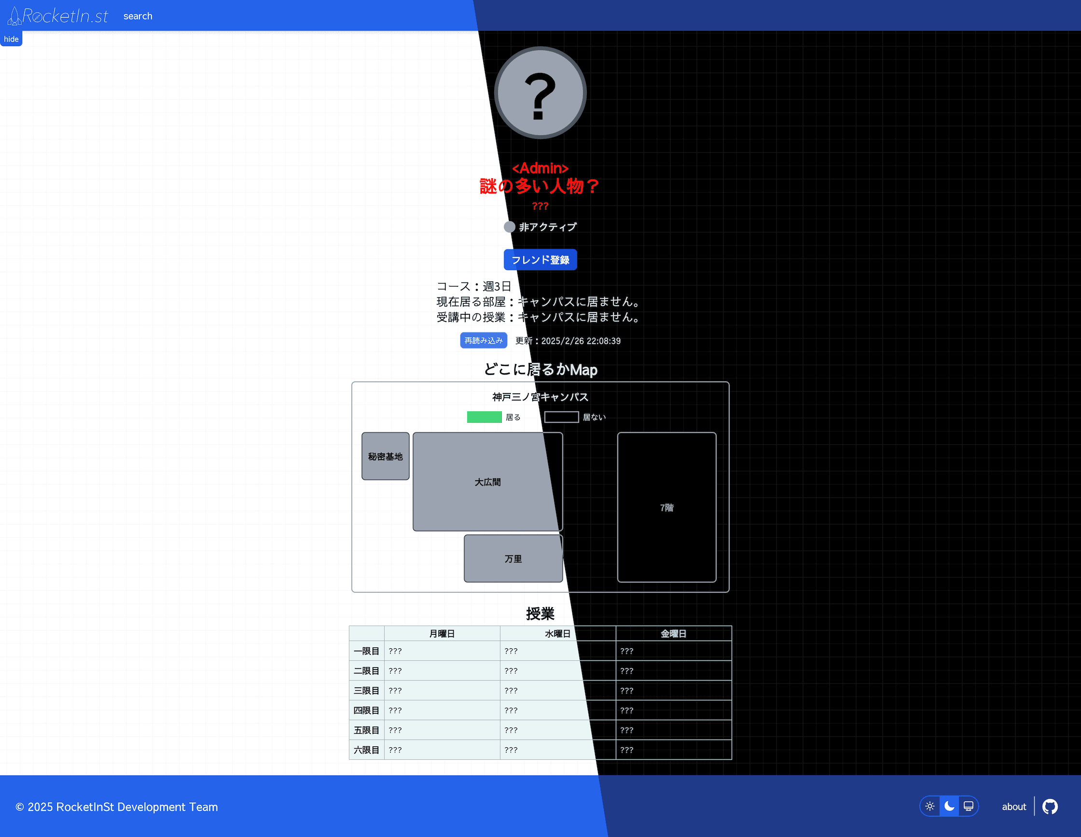This screenshot has width=1081, height=837.
Task: Click the green 居る legend swatch
Action: (x=484, y=417)
